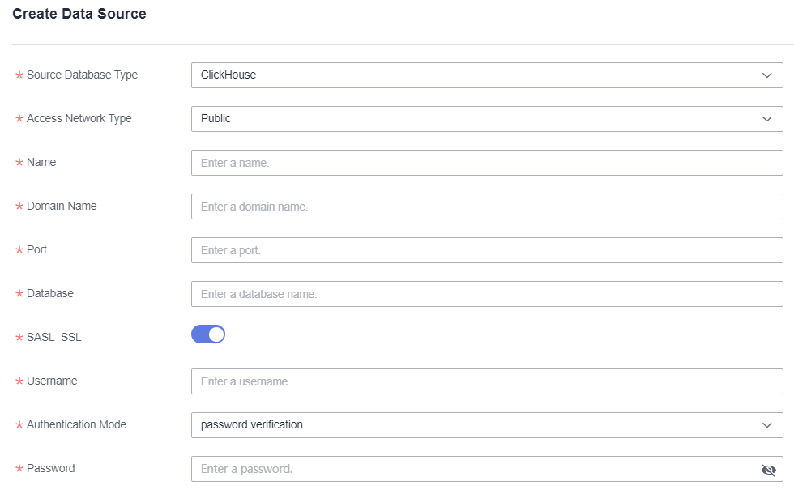Select the ClickHouse value in the database type box

(228, 75)
